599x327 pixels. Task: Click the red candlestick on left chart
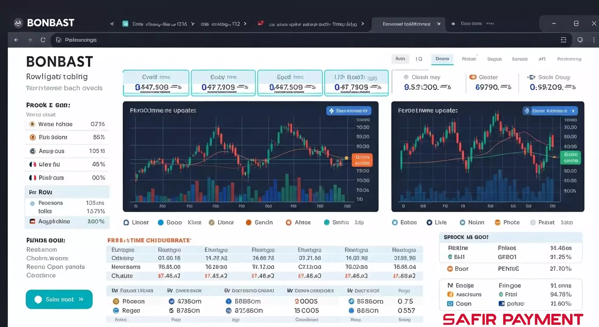coord(221,138)
